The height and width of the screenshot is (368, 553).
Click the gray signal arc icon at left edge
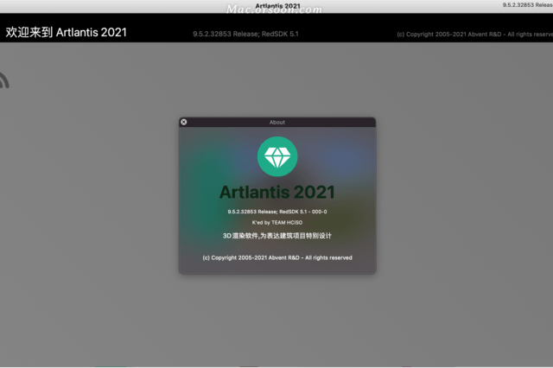click(x=4, y=80)
